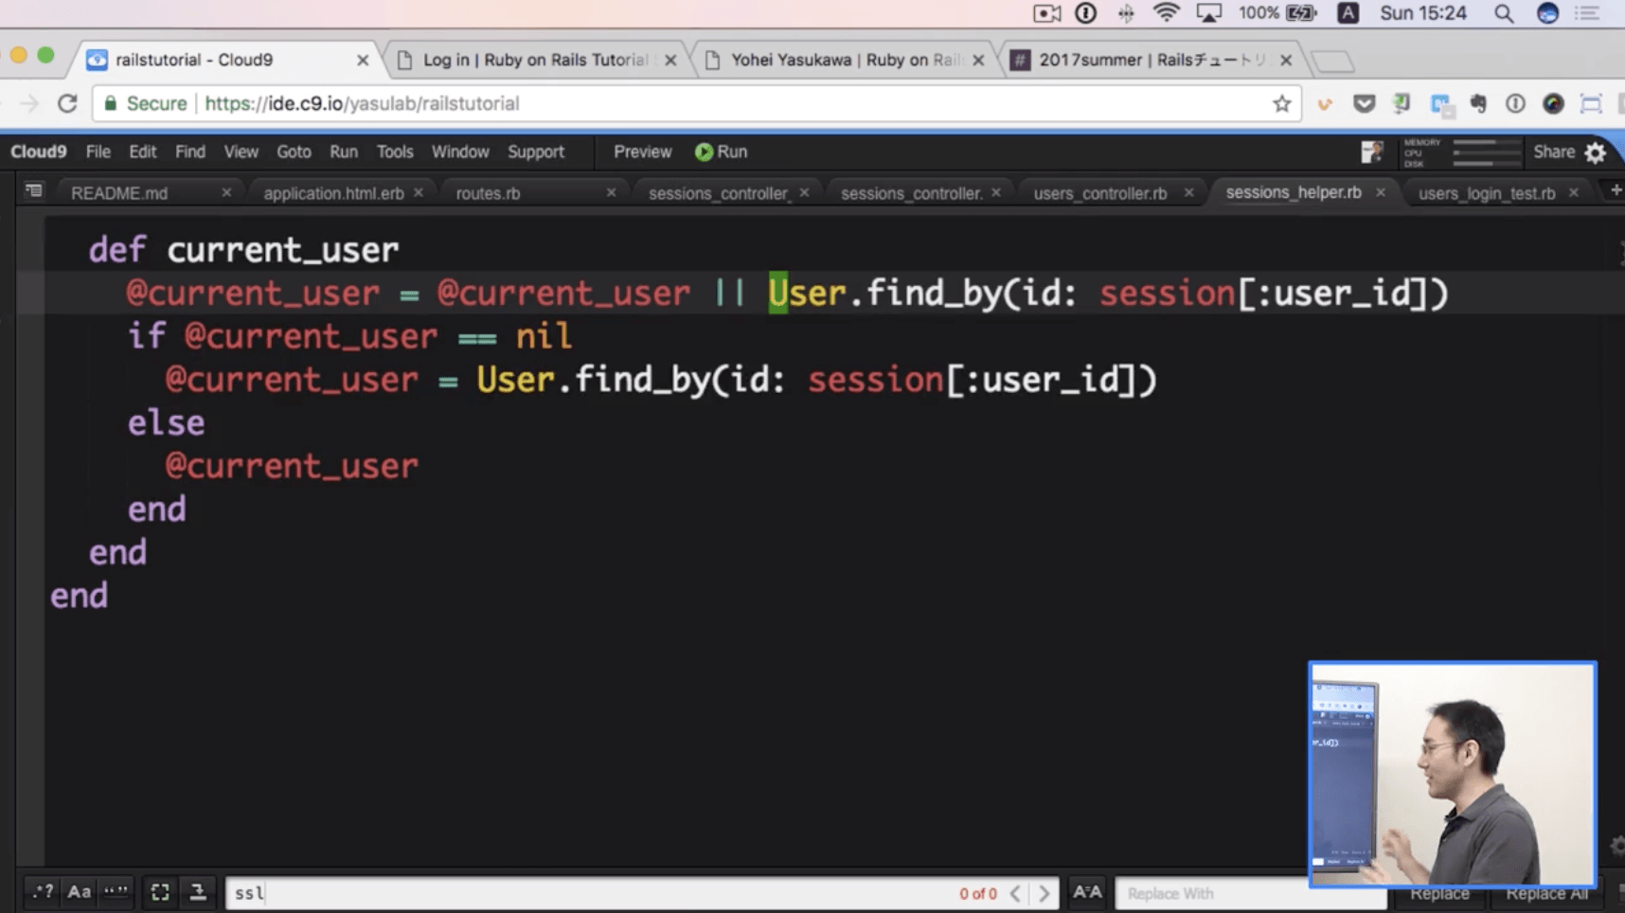Click the browser address bar URL
The width and height of the screenshot is (1625, 913).
coord(362,103)
